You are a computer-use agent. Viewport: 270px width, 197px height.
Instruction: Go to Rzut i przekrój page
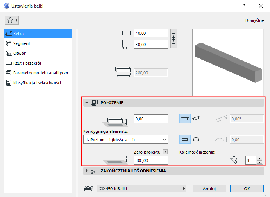38,63
